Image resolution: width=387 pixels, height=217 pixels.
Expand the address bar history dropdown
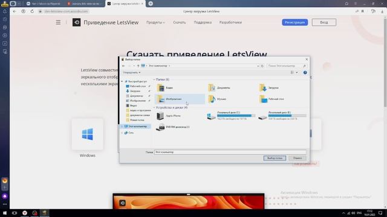258,66
